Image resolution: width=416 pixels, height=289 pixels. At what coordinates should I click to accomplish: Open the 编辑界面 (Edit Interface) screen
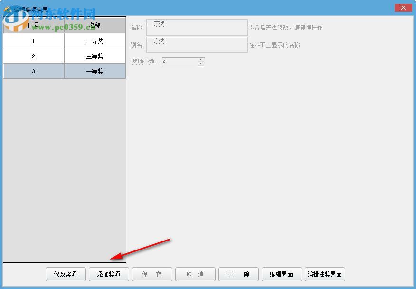pyautogui.click(x=282, y=274)
